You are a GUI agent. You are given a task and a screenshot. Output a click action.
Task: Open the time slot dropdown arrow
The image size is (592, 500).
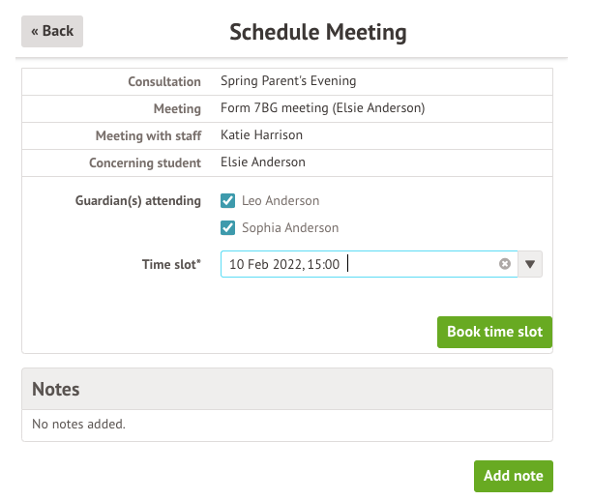[530, 264]
